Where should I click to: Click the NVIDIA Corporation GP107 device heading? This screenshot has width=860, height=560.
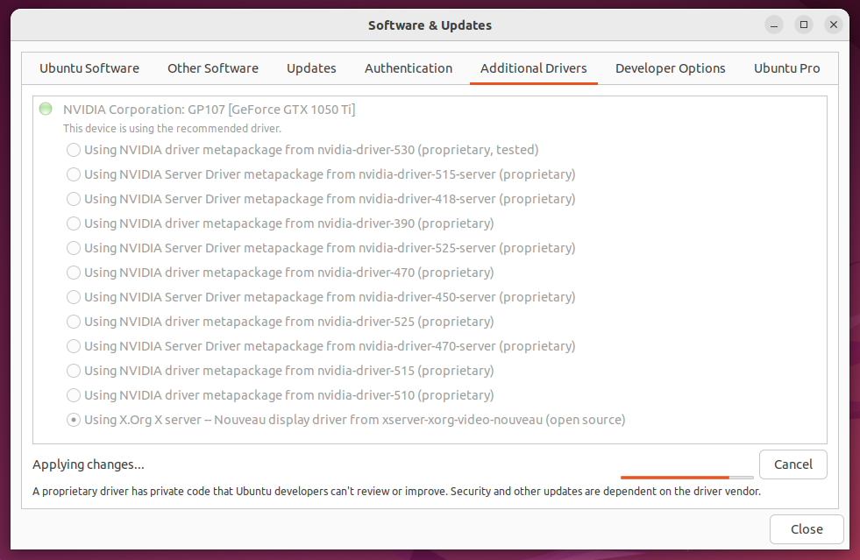click(209, 110)
